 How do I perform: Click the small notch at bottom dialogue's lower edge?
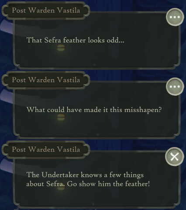point(93,204)
